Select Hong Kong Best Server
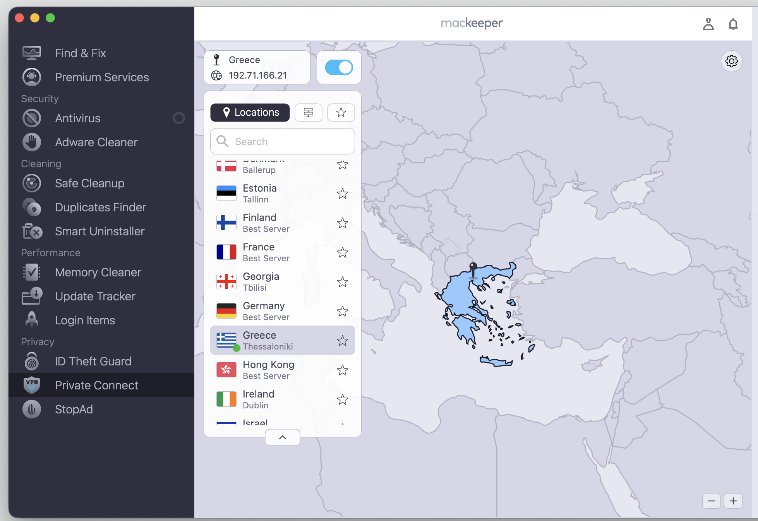 pos(283,370)
